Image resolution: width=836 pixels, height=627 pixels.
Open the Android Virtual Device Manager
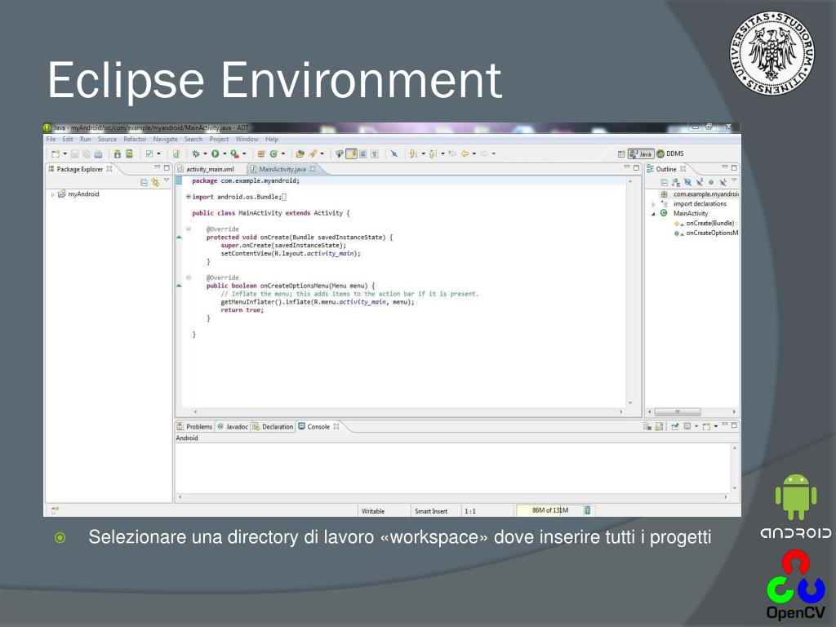coord(129,154)
